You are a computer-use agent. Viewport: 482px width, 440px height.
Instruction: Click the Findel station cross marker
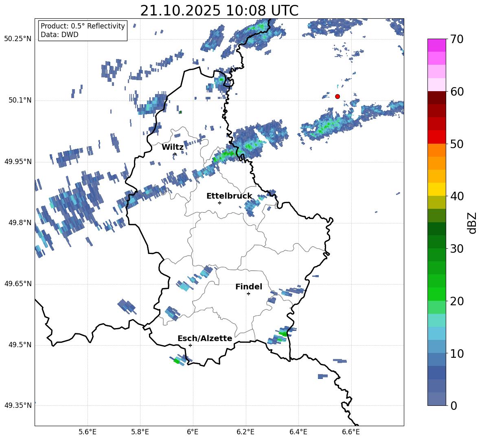[248, 294]
